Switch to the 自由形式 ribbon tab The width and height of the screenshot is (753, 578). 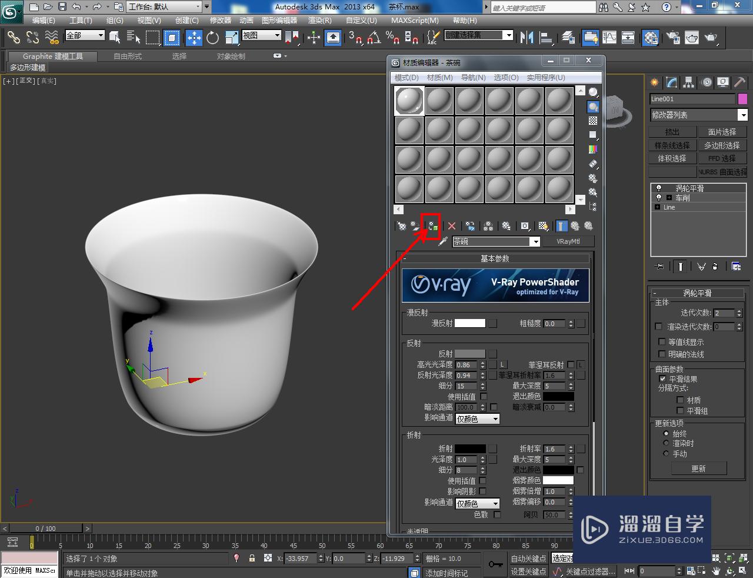click(128, 57)
